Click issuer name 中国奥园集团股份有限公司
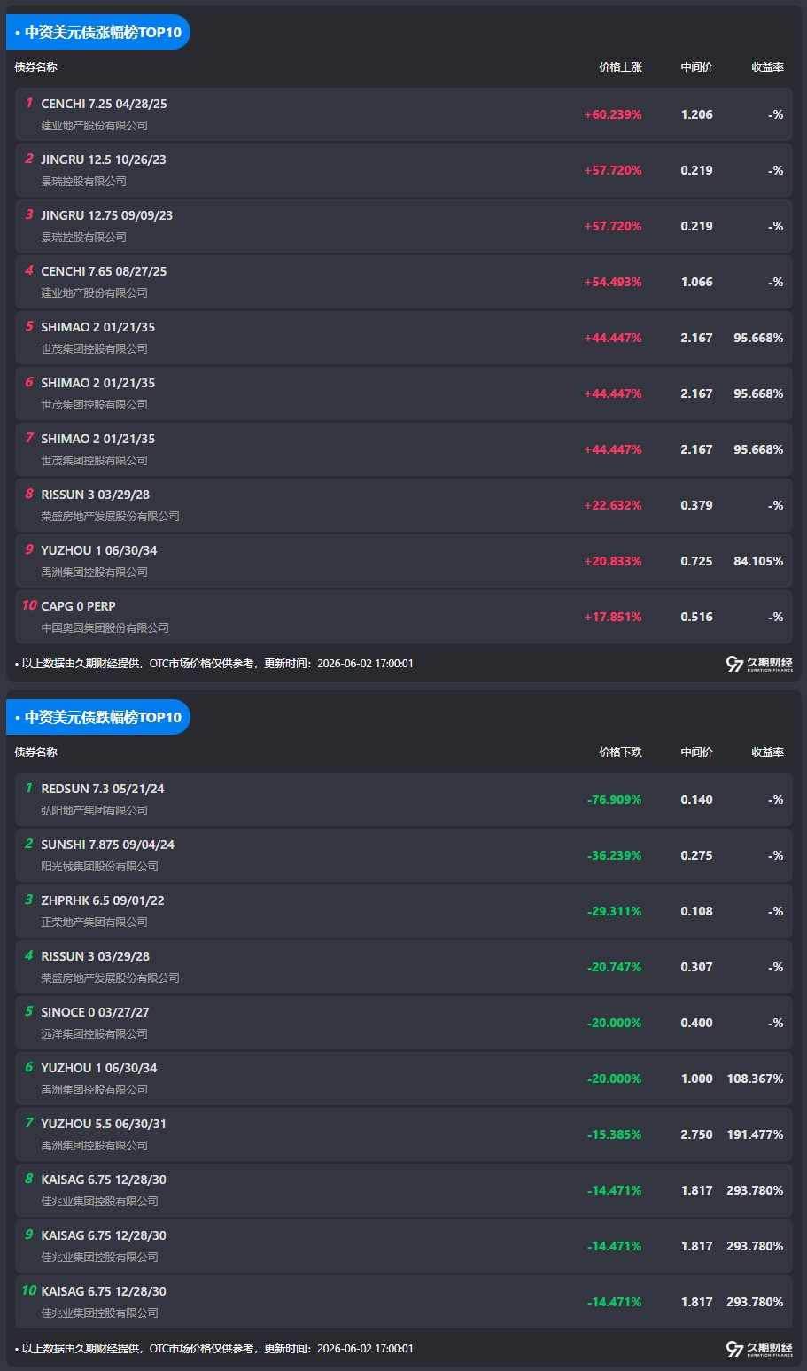Viewport: 807px width, 1371px height. pyautogui.click(x=105, y=627)
